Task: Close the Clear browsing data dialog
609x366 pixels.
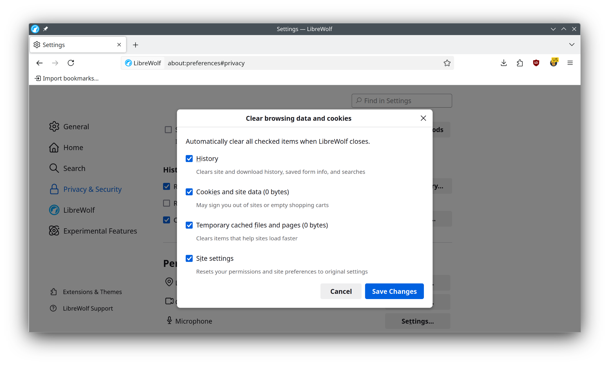Action: [423, 118]
